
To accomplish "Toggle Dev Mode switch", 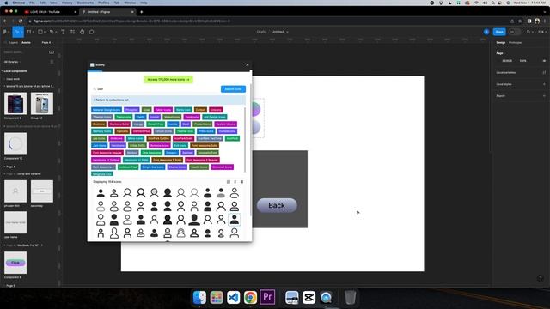I will (514, 32).
